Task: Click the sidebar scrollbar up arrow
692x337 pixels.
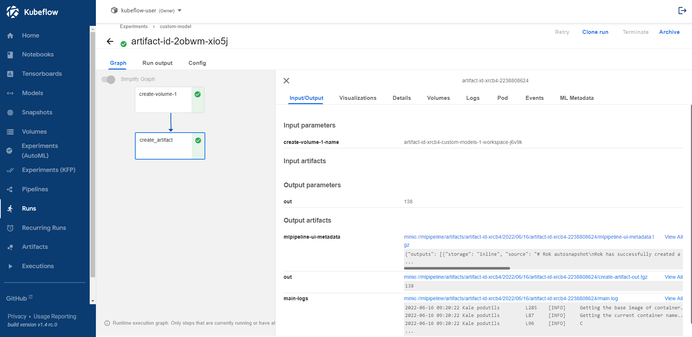Action: [93, 29]
